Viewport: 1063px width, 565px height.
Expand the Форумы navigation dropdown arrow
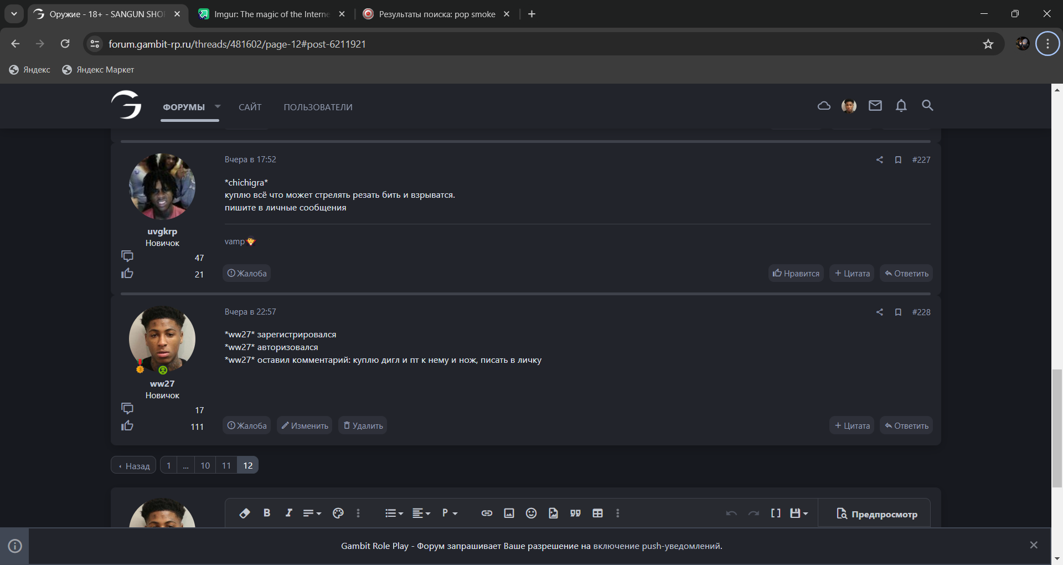pos(218,107)
